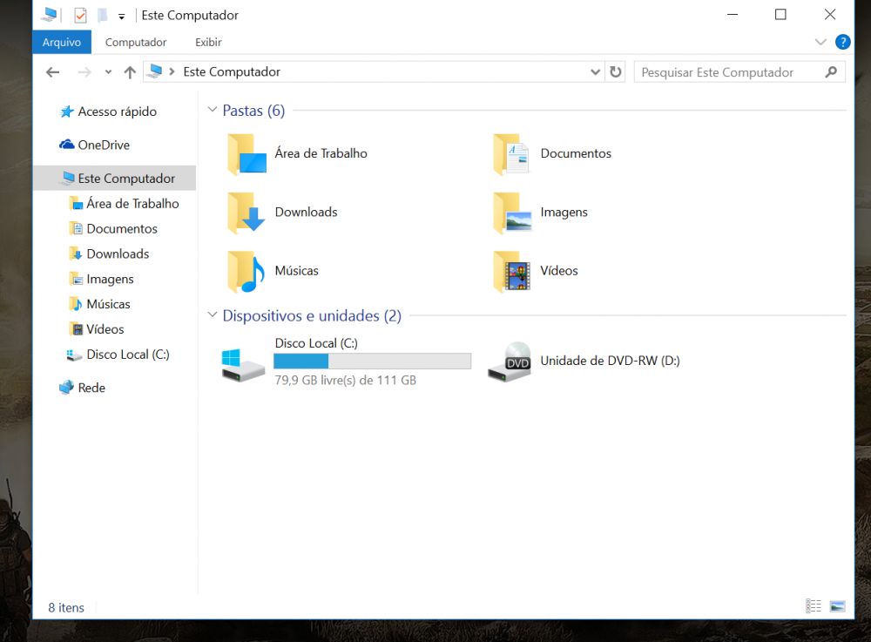
Task: Click the Disco Local (C:) usage bar
Action: click(372, 362)
